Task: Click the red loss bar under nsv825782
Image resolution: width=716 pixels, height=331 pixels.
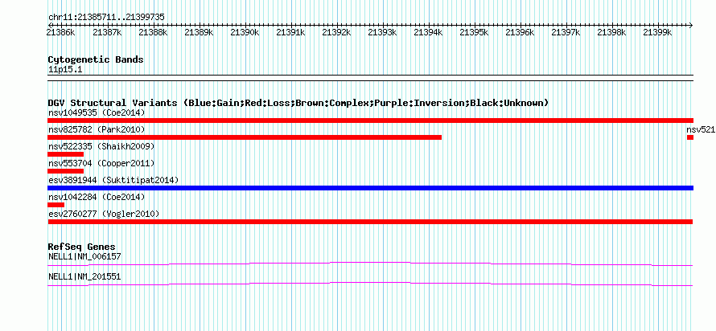Action: (245, 137)
